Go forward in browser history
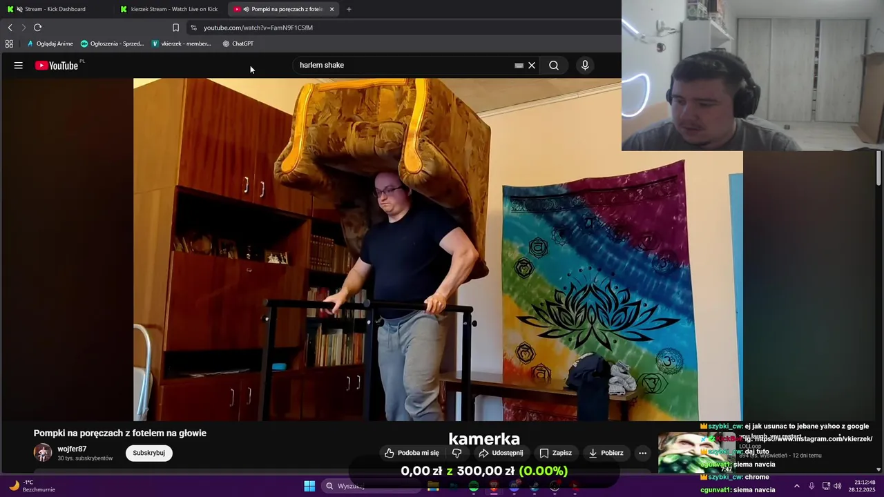The width and height of the screenshot is (884, 497). pyautogui.click(x=23, y=28)
